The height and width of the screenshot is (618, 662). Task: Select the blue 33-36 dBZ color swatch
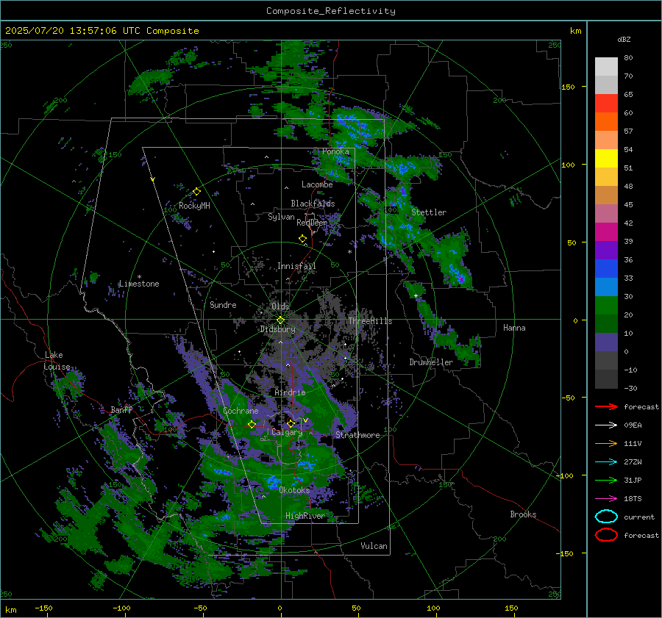click(606, 269)
